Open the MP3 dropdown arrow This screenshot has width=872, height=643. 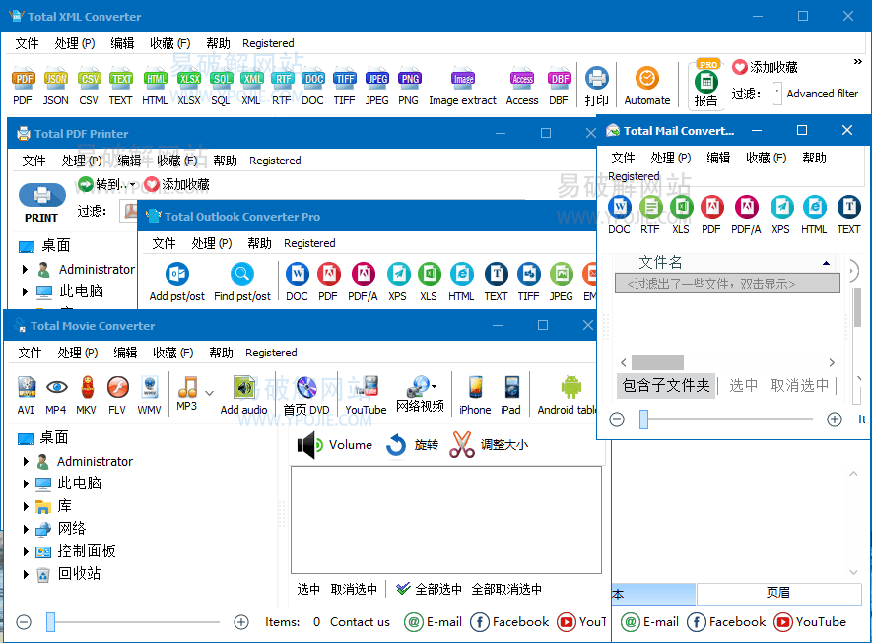tap(209, 393)
